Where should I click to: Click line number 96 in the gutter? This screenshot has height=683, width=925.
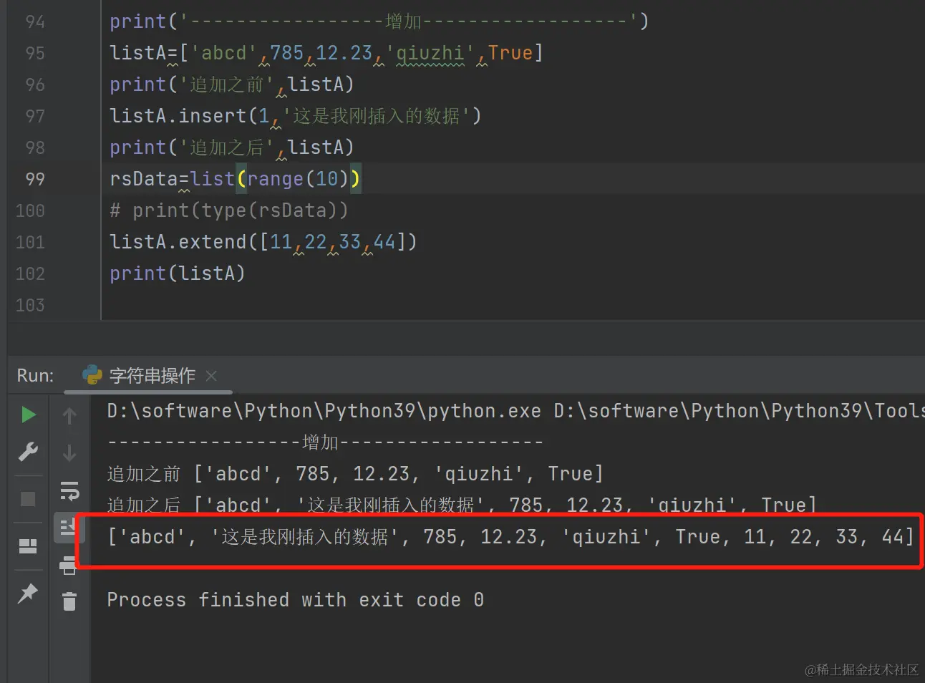pyautogui.click(x=34, y=84)
